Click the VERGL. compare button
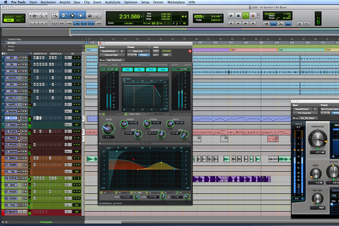 click(143, 55)
